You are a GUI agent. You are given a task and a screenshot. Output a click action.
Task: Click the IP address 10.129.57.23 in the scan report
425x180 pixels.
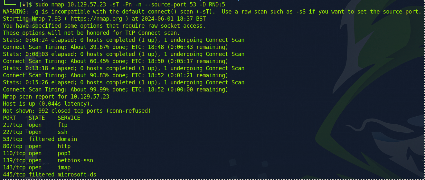point(90,97)
